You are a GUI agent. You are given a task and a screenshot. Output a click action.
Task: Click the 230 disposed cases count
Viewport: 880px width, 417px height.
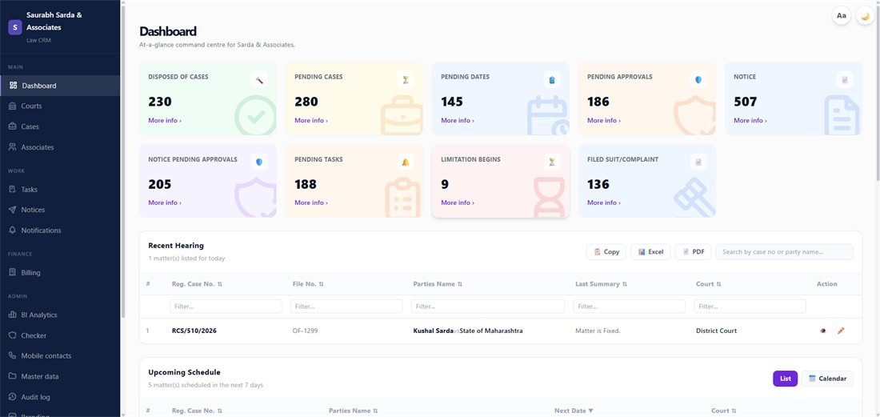coord(160,102)
